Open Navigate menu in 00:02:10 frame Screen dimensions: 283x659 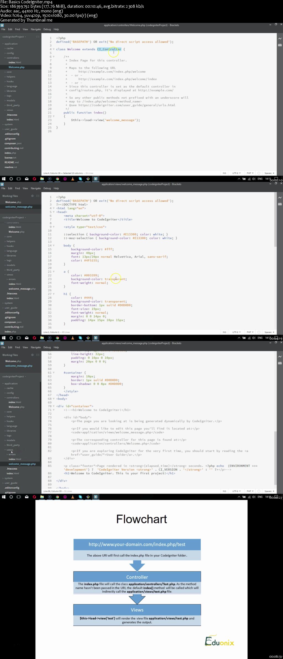click(36, 29)
